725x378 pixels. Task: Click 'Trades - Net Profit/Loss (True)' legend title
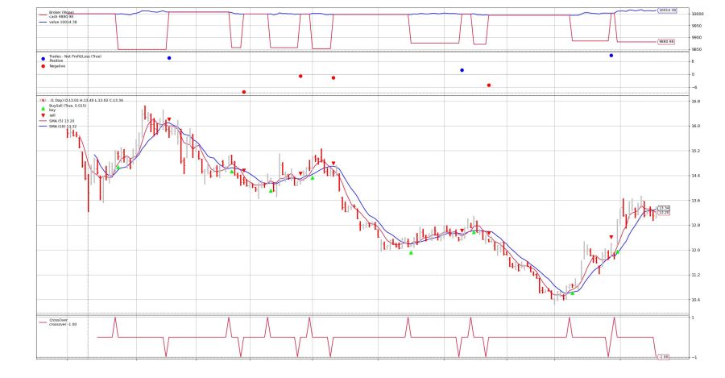[x=75, y=56]
